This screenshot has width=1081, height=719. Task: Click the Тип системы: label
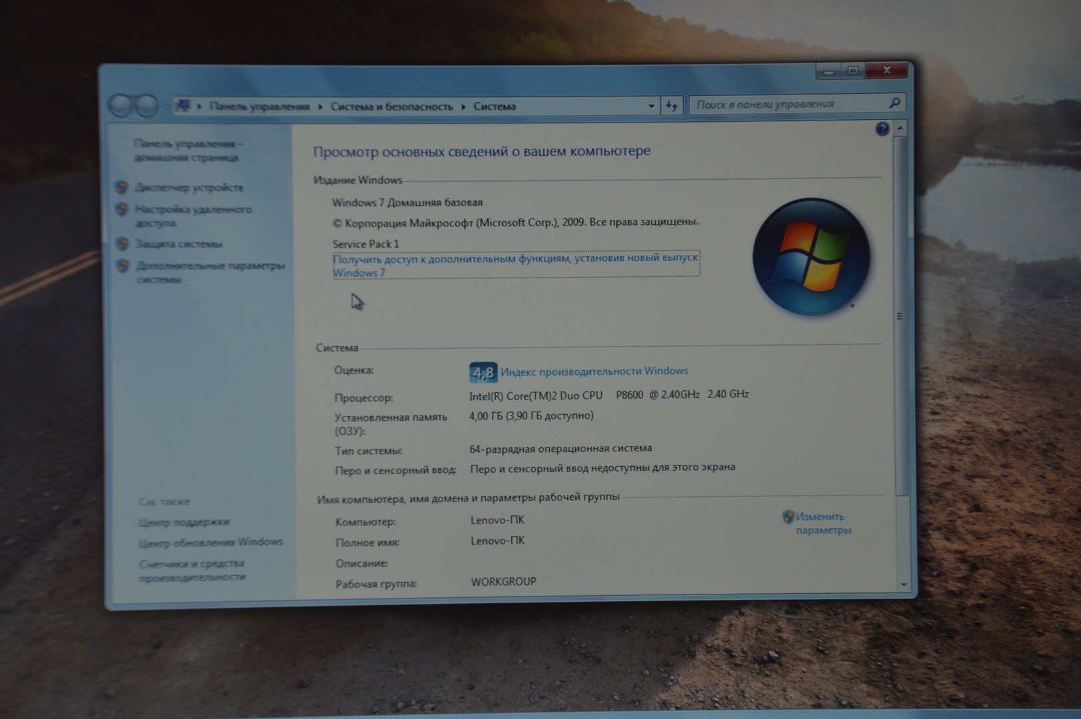coord(368,451)
